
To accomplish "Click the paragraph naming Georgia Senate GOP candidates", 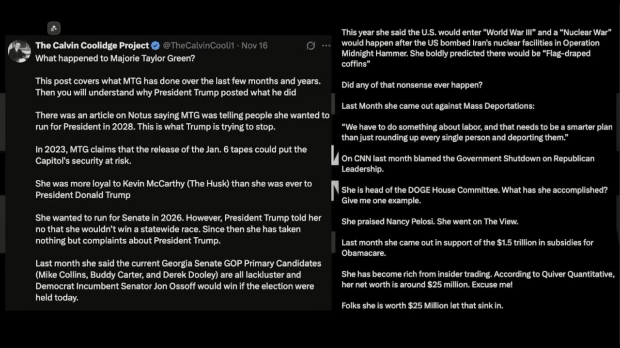I will click(178, 280).
